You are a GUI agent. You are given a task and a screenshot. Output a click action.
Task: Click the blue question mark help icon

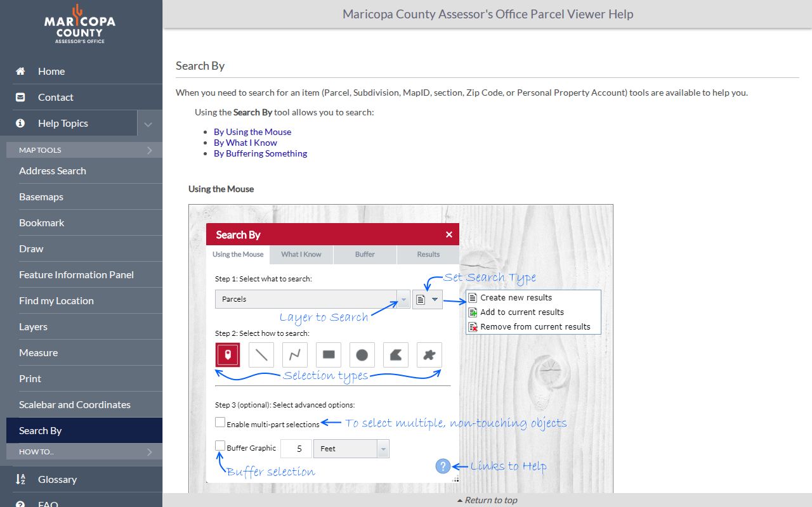click(443, 466)
